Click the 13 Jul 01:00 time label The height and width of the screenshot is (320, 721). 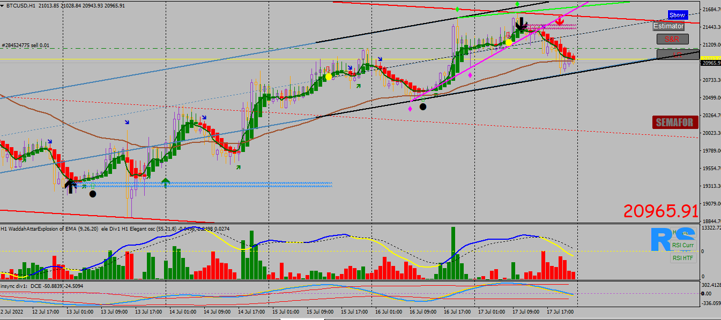click(x=80, y=311)
